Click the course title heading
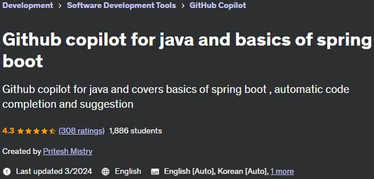Screen dimensions: 374x179 click(187, 50)
